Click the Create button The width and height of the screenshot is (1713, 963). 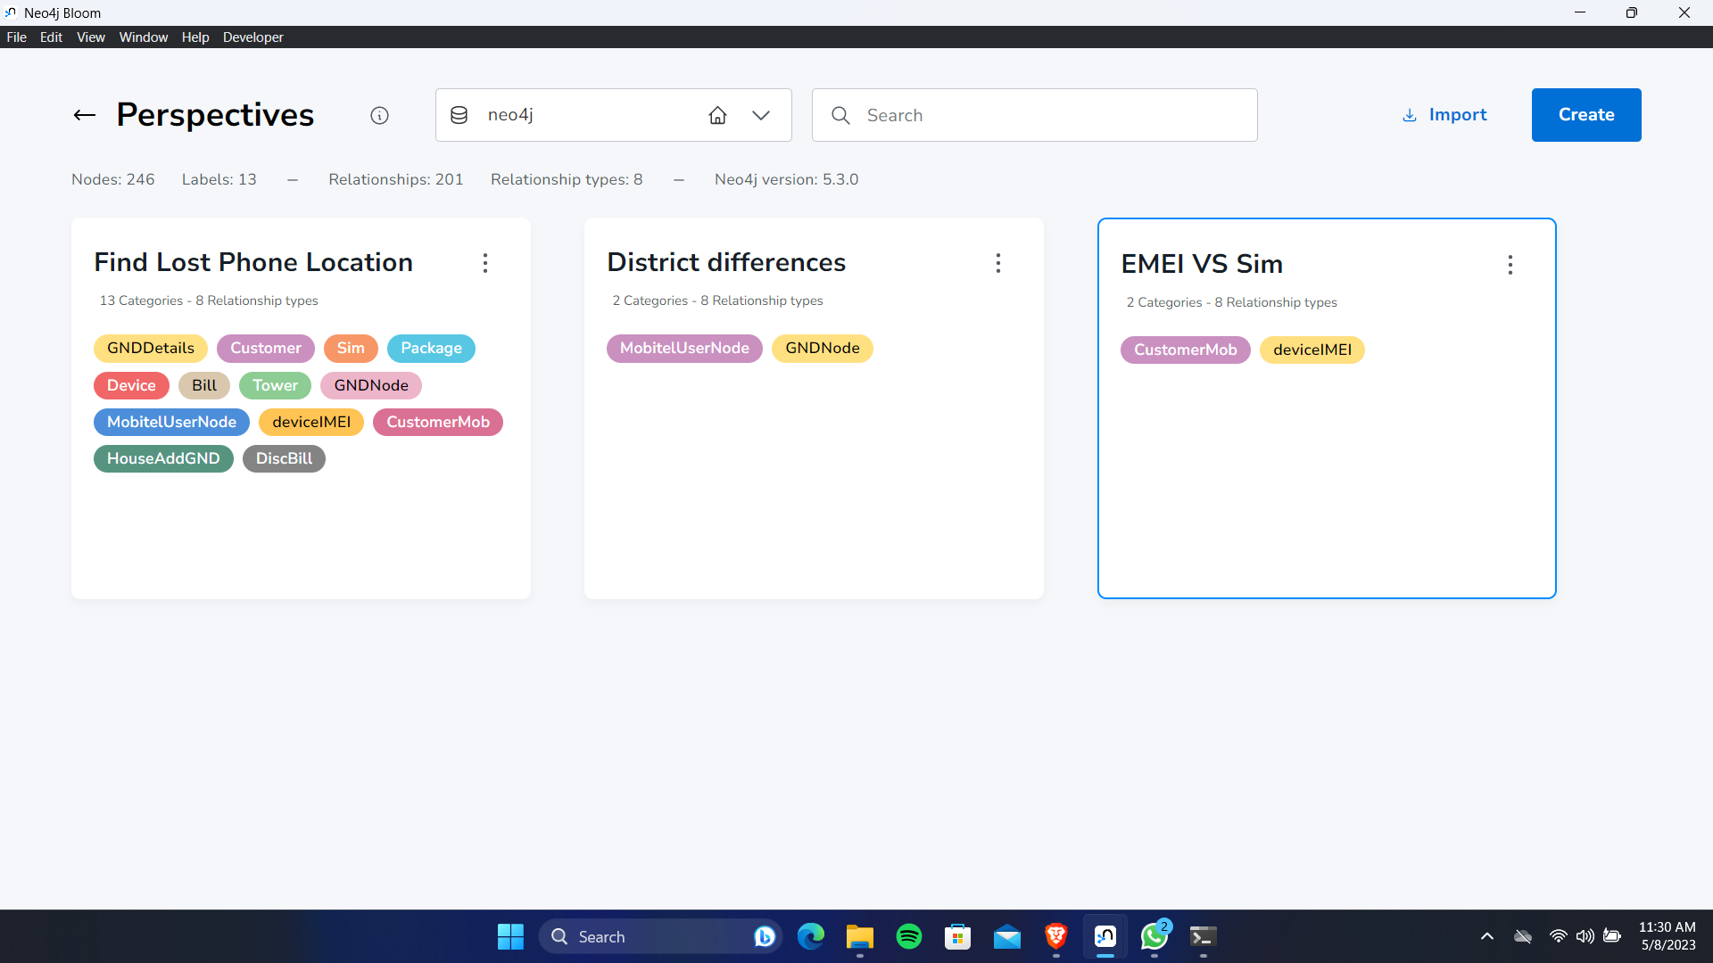pos(1586,115)
